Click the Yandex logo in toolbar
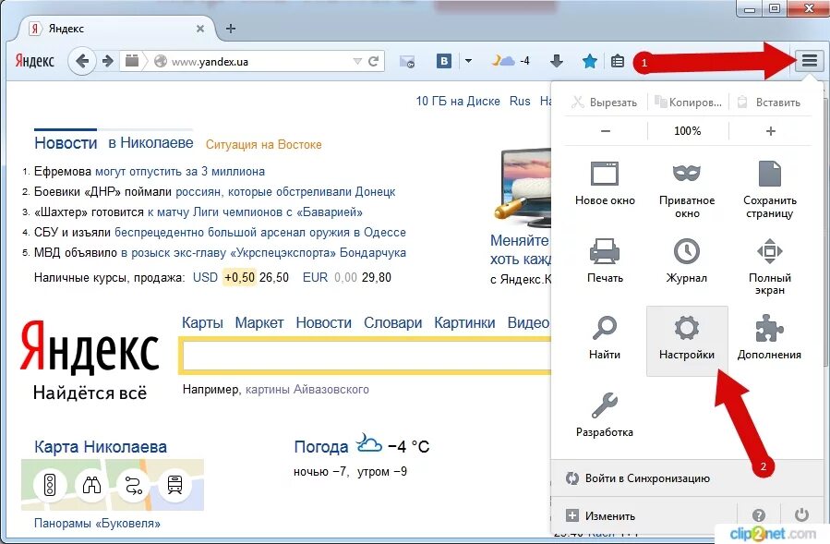 coord(34,61)
